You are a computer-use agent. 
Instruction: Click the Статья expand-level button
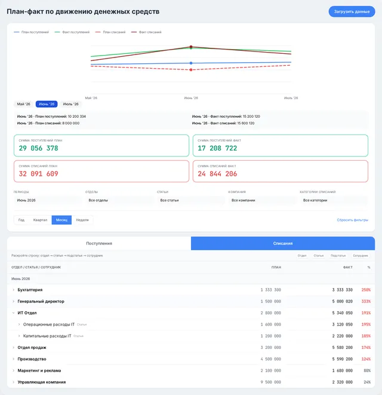click(319, 256)
